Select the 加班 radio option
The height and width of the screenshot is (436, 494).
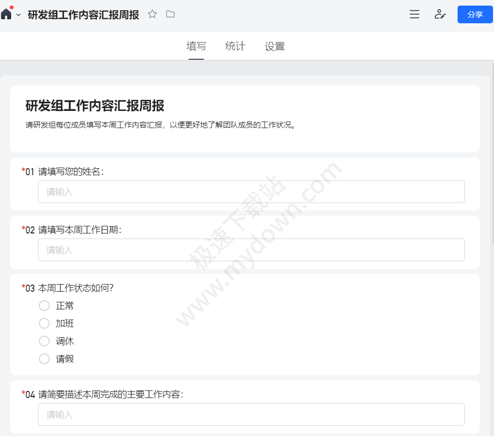point(45,324)
